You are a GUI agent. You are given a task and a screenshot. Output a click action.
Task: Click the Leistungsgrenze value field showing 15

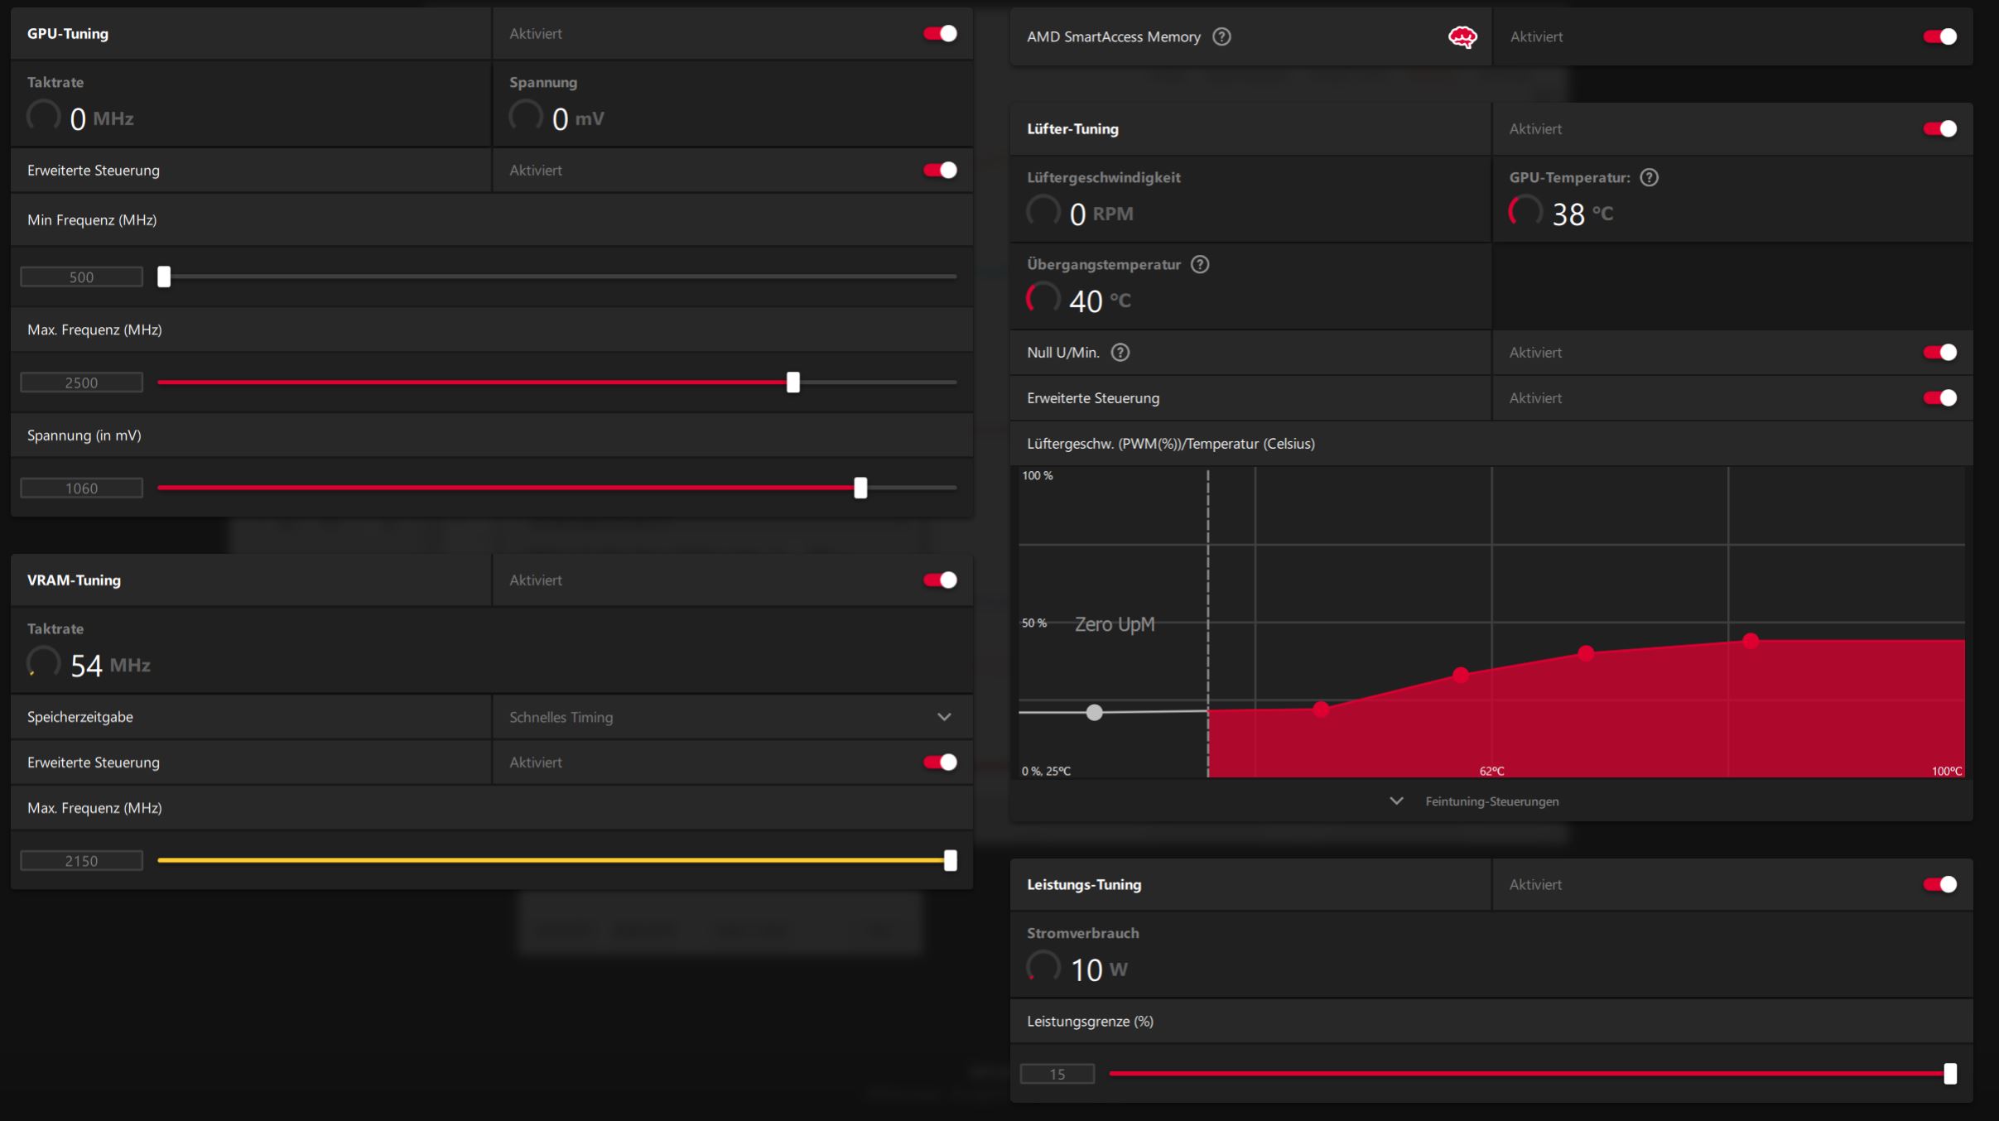click(1057, 1075)
